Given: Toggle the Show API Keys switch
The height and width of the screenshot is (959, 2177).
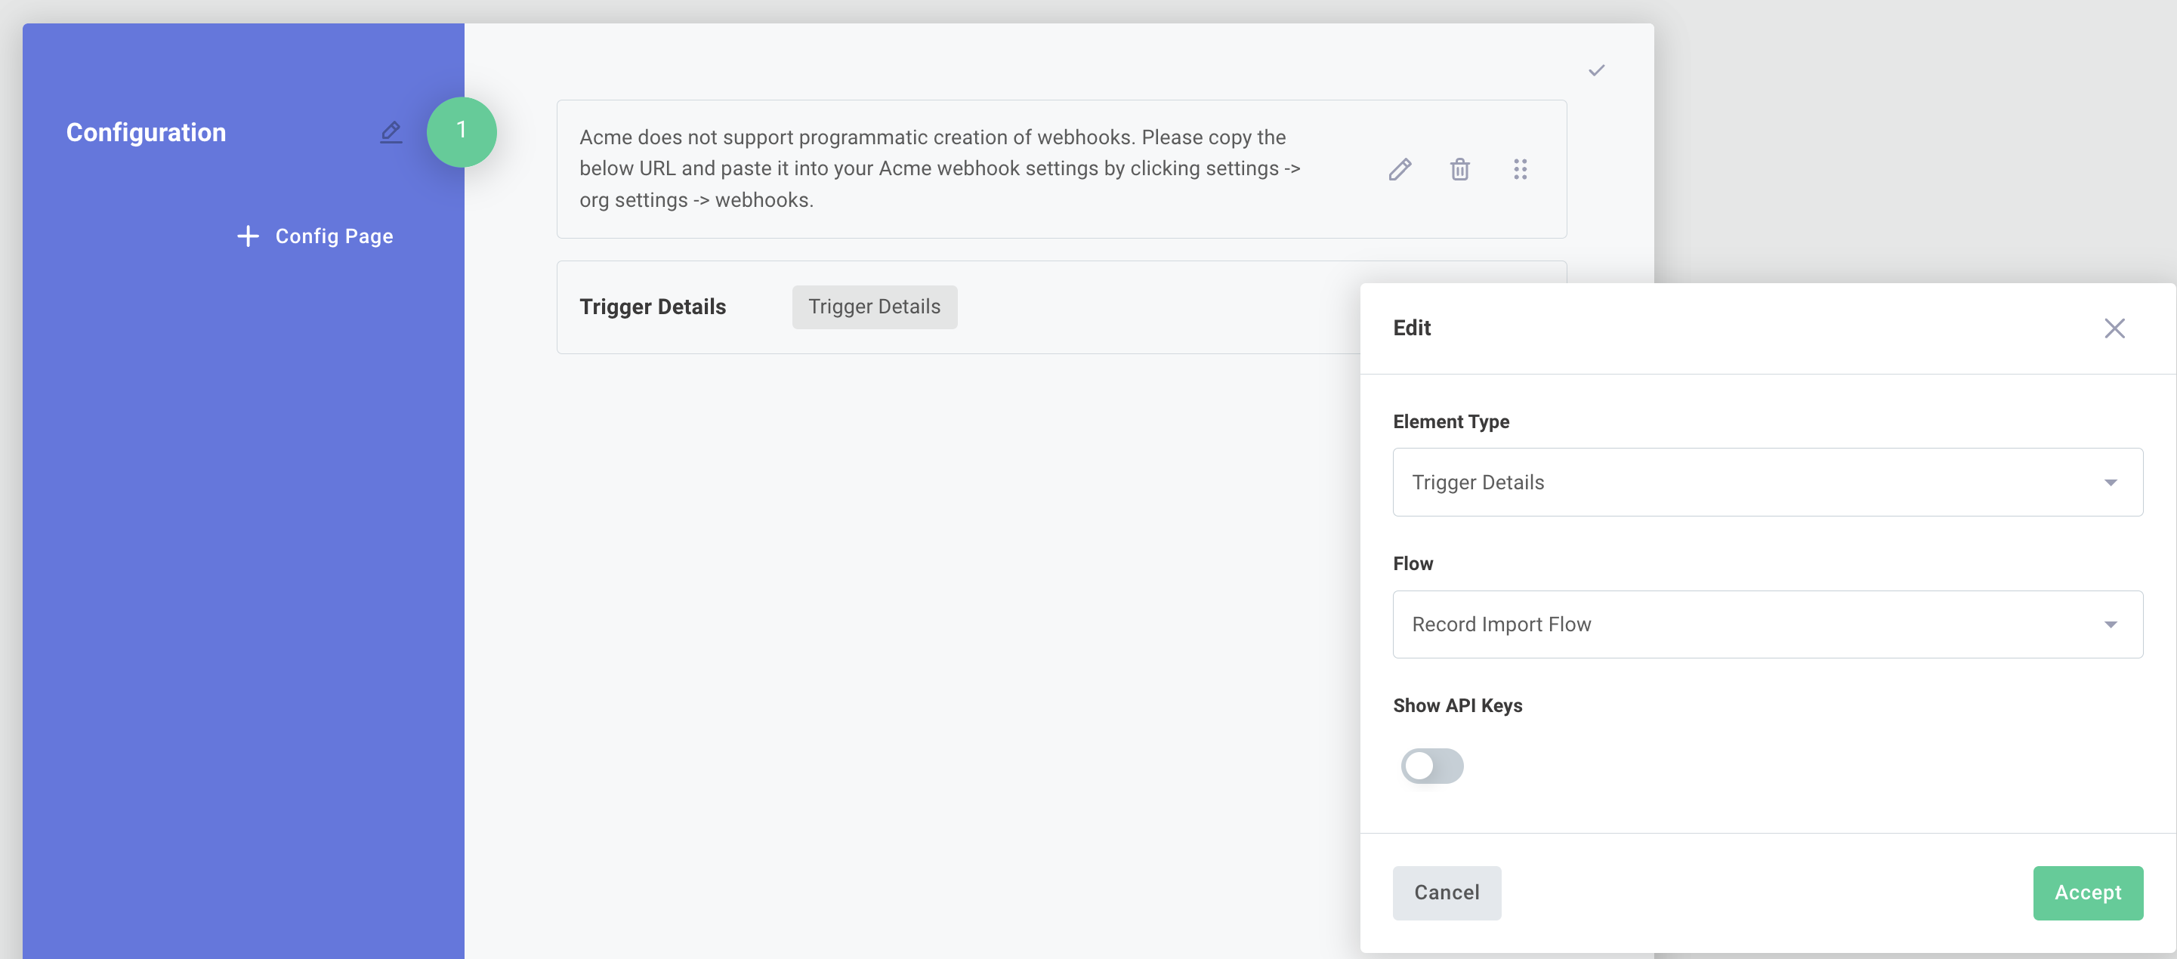Looking at the screenshot, I should [1431, 766].
